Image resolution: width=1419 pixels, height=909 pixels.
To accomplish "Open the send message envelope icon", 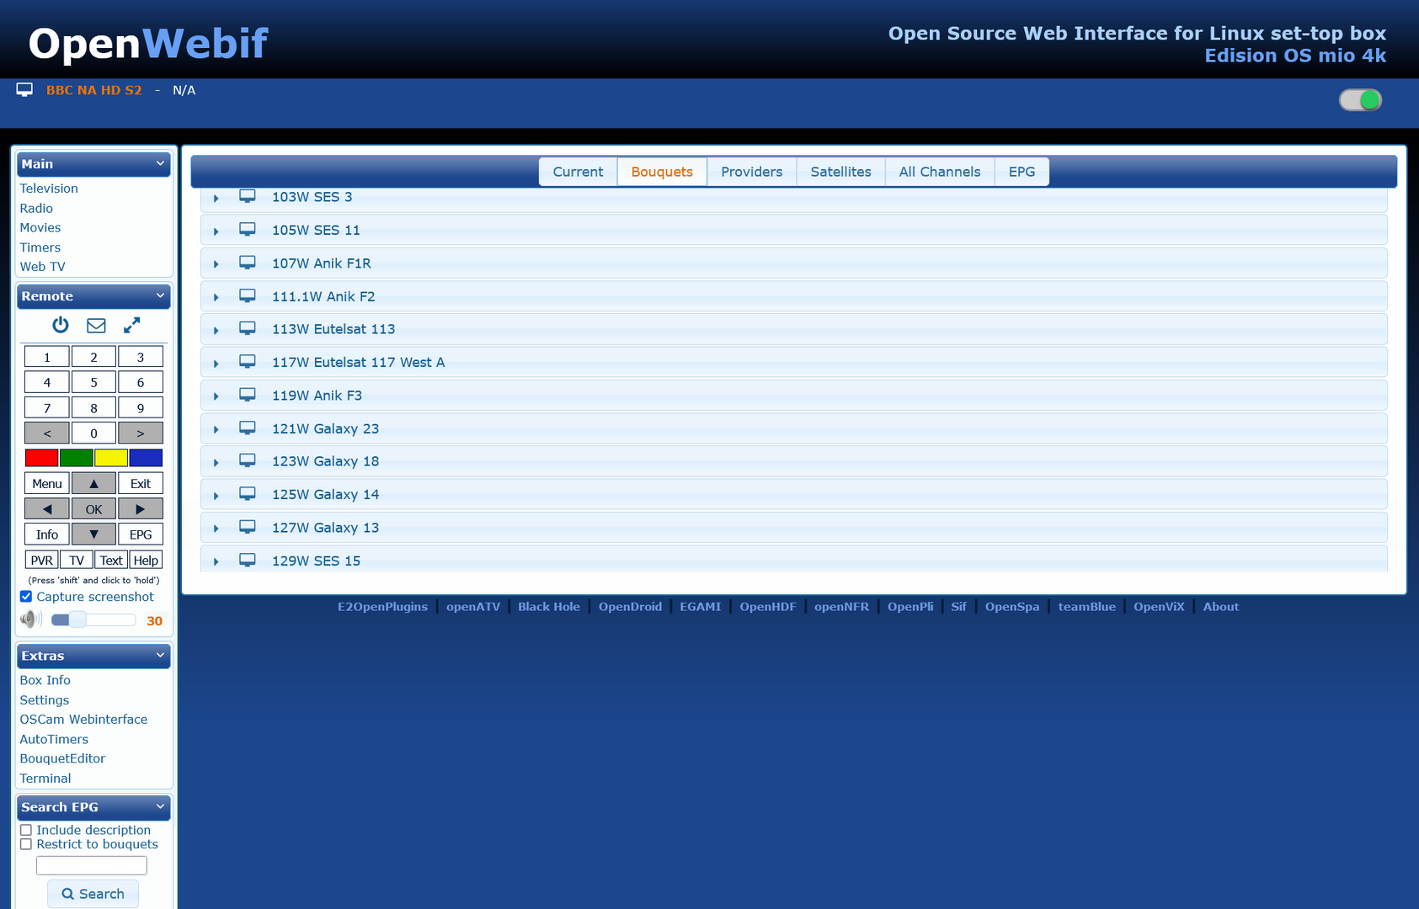I will pos(97,325).
